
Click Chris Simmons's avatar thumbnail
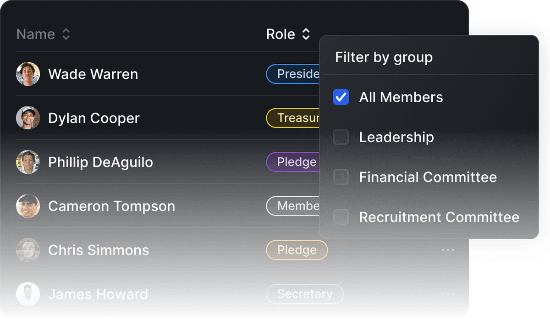pyautogui.click(x=28, y=250)
